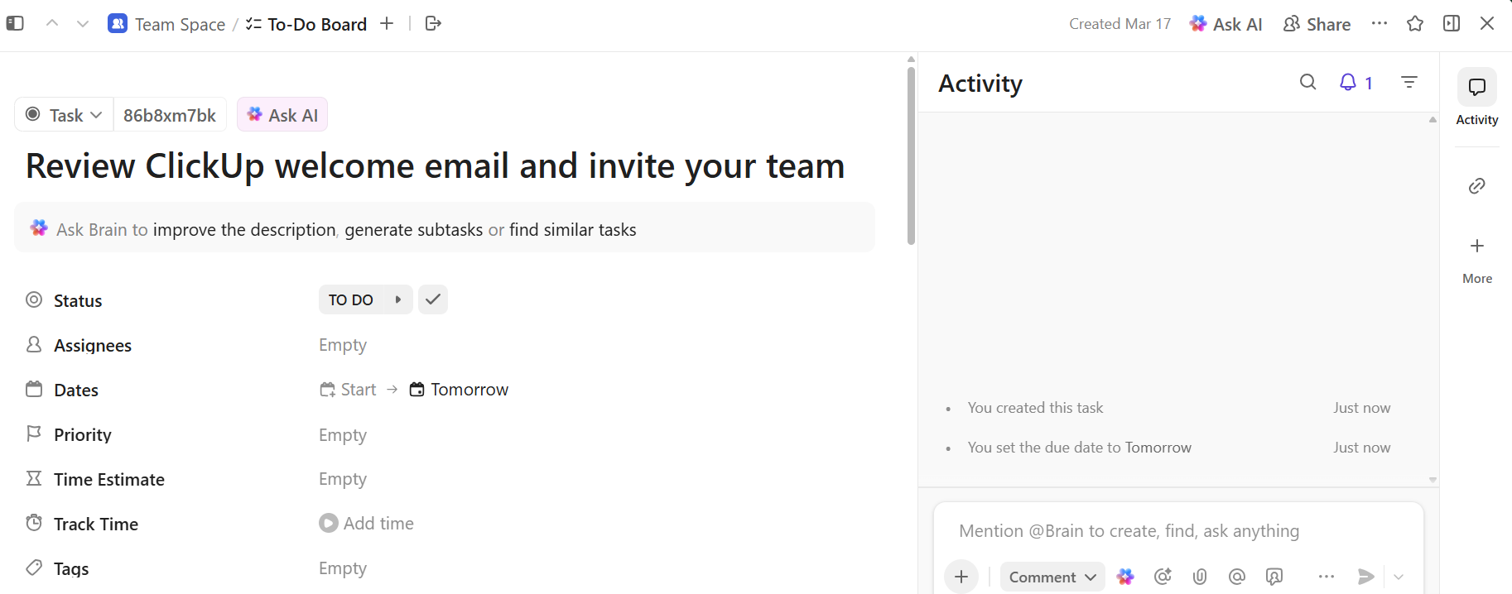Toggle the task layout view icon
Viewport: 1512px width, 594px height.
(x=1452, y=24)
